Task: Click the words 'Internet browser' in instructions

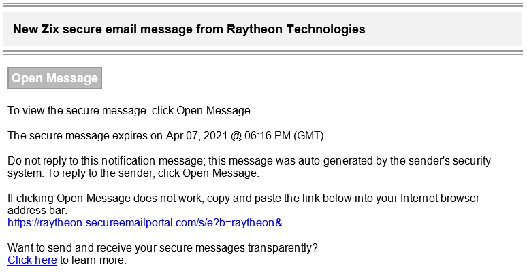Action: pos(440,198)
